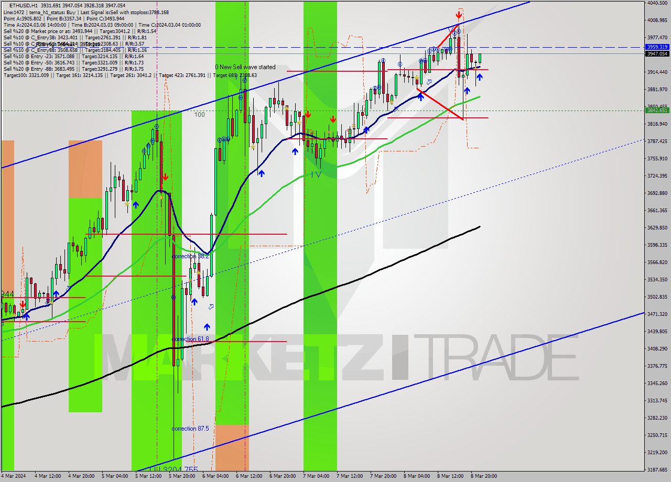Click the '6 Mar 12:00' time axis label
The height and width of the screenshot is (482, 671).
click(249, 476)
